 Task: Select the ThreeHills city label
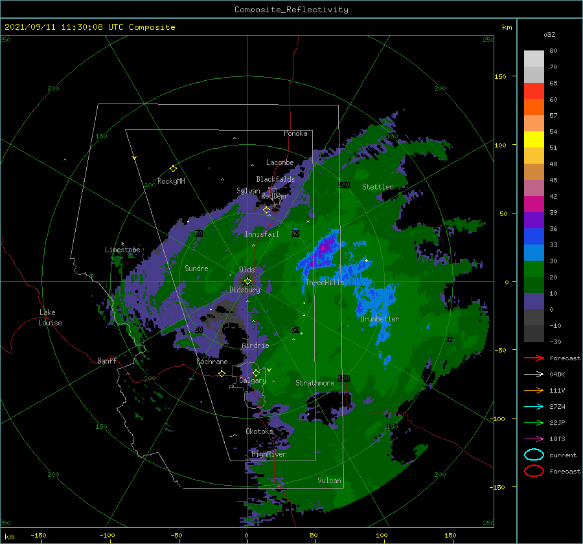tap(325, 283)
